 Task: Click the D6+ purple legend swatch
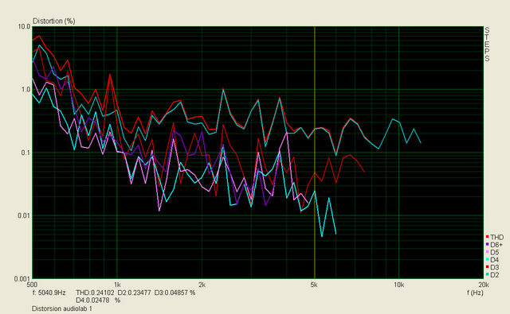(x=488, y=245)
